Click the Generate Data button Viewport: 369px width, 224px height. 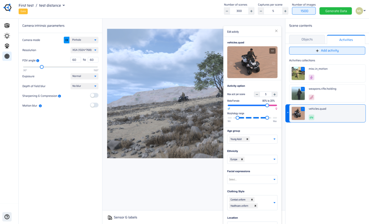pos(335,11)
